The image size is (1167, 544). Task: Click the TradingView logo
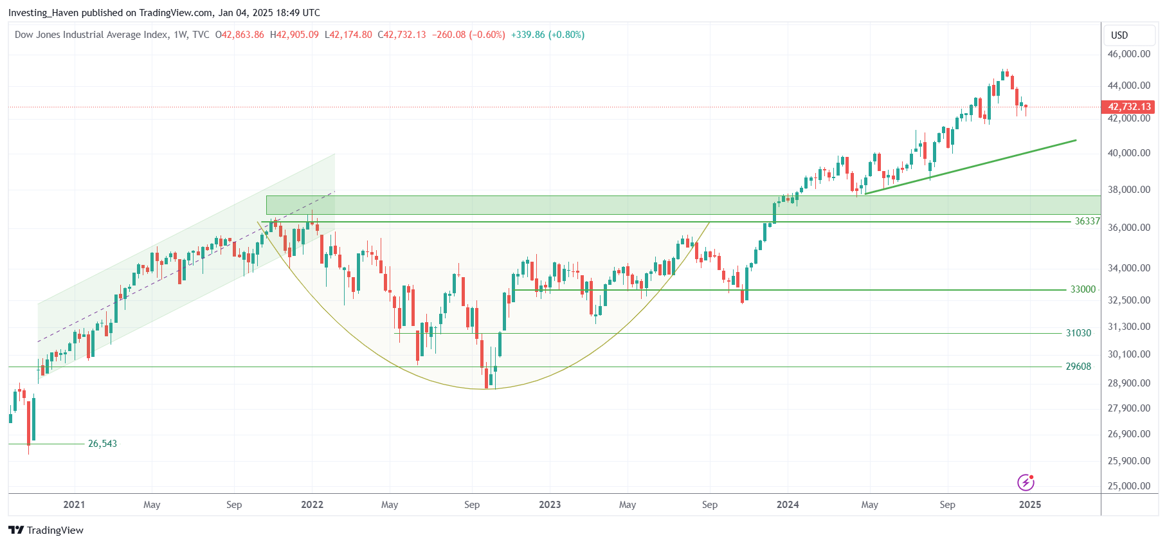click(x=46, y=530)
